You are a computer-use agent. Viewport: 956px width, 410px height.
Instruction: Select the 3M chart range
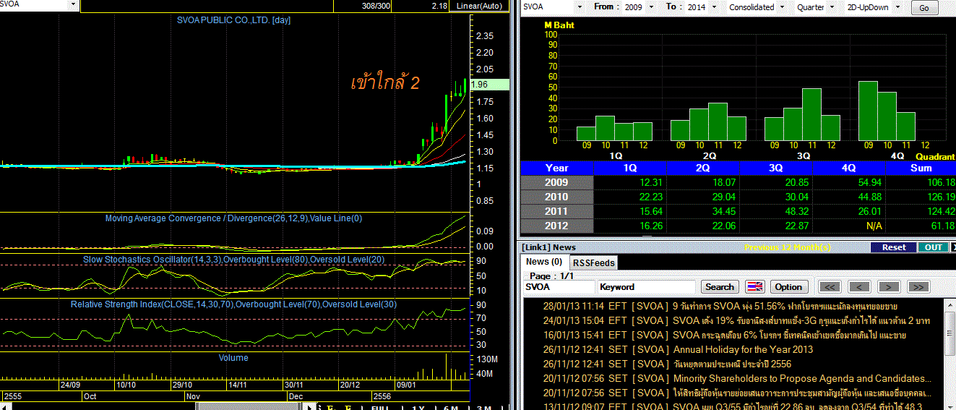click(x=484, y=406)
